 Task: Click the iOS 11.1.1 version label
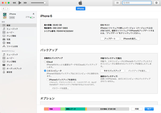105,25
